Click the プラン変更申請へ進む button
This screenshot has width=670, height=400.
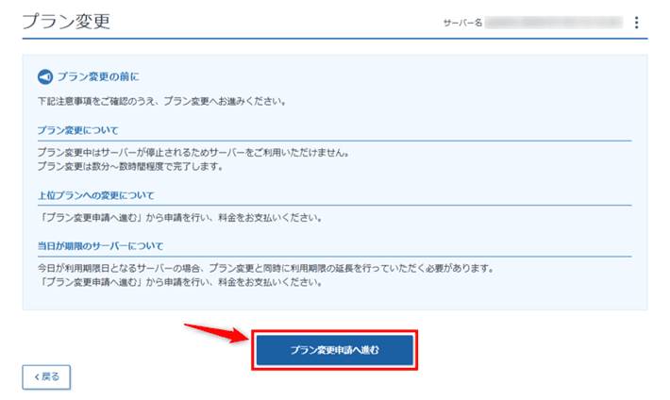click(335, 350)
